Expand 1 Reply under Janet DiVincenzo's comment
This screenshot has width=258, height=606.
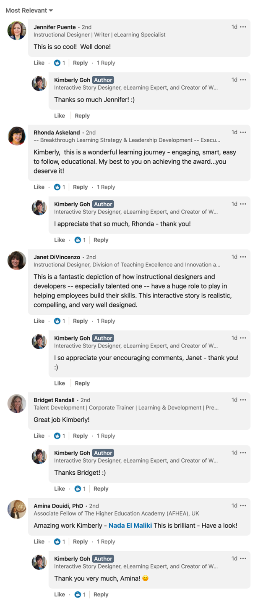106,321
